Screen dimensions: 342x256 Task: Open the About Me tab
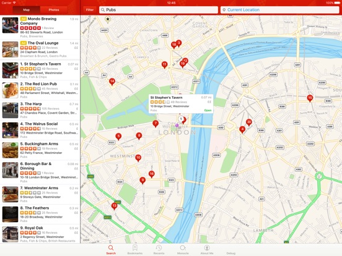point(207,249)
